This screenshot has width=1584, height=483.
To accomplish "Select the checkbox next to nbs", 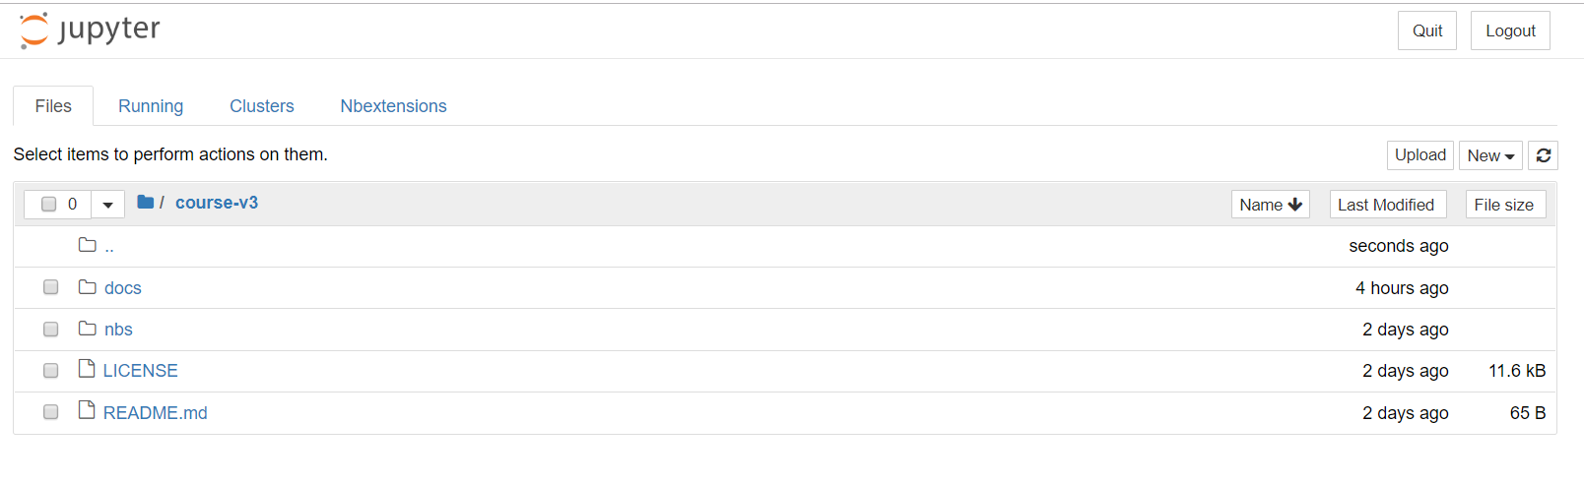I will 51,330.
